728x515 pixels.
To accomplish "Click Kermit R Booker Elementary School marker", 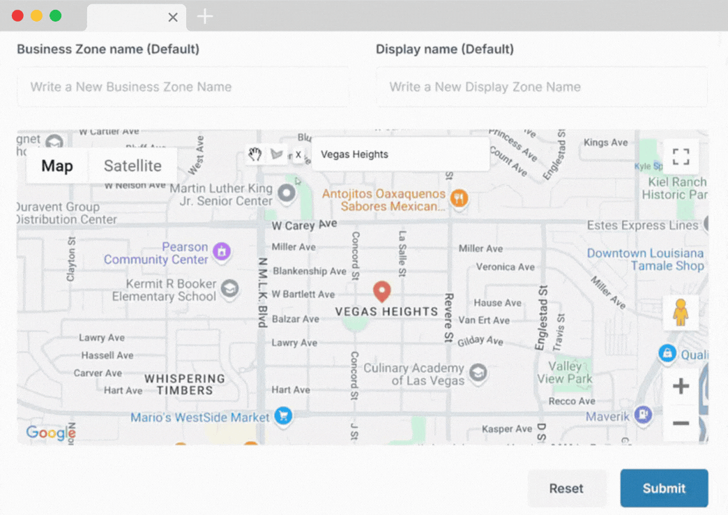I will click(230, 289).
